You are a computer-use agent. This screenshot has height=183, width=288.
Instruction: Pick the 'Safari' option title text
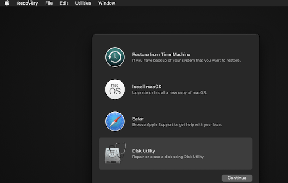point(139,119)
